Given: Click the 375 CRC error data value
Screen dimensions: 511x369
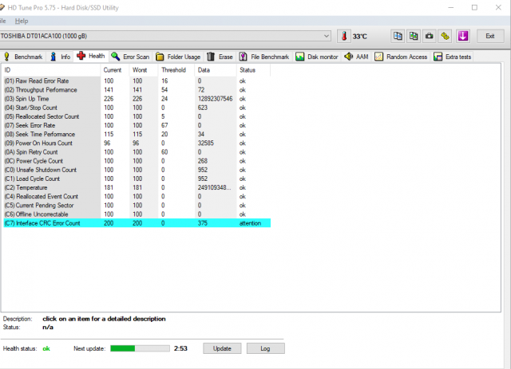Looking at the screenshot, I should [202, 223].
